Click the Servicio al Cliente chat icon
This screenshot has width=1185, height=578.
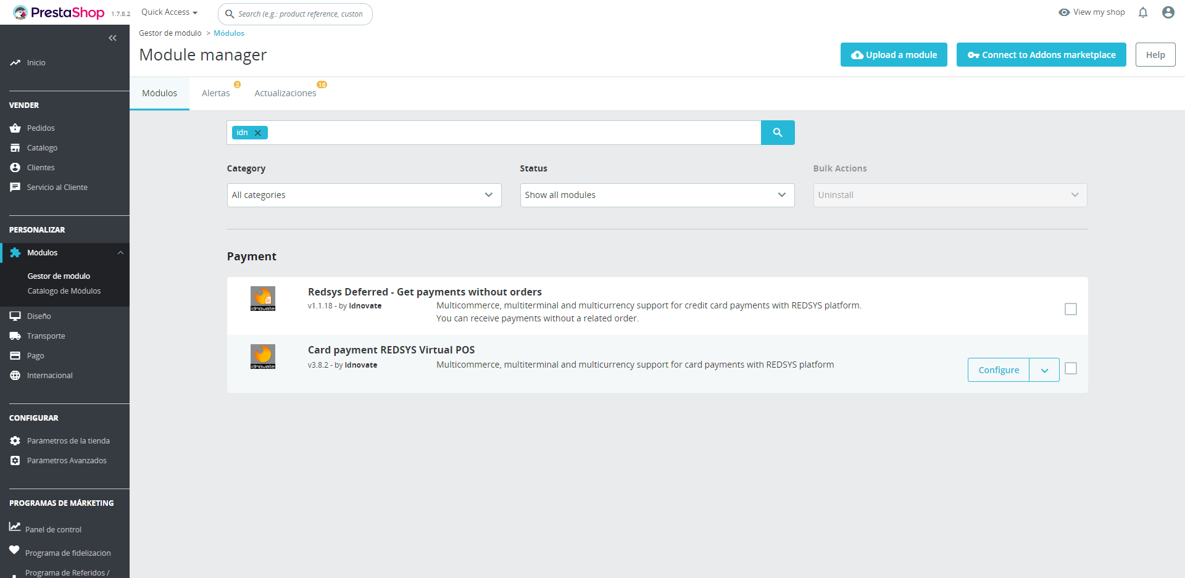15,188
